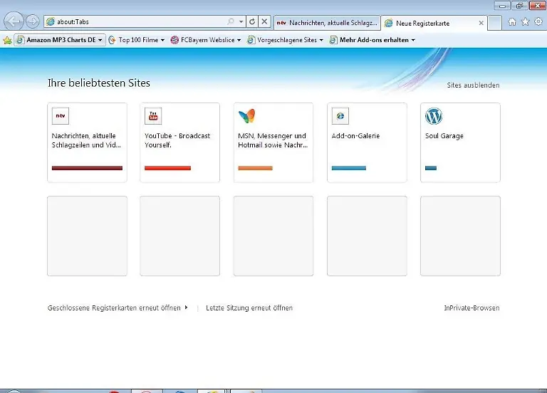Click the search magnifier in address bar

231,22
